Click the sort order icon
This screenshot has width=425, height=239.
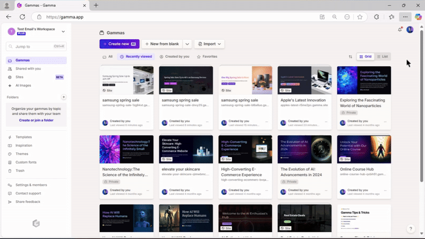point(350,56)
